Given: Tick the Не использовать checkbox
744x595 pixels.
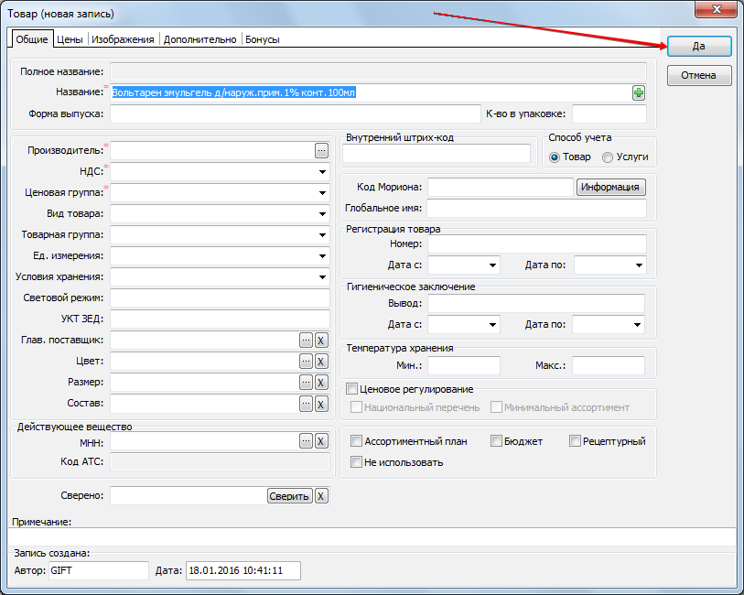Looking at the screenshot, I should 357,462.
